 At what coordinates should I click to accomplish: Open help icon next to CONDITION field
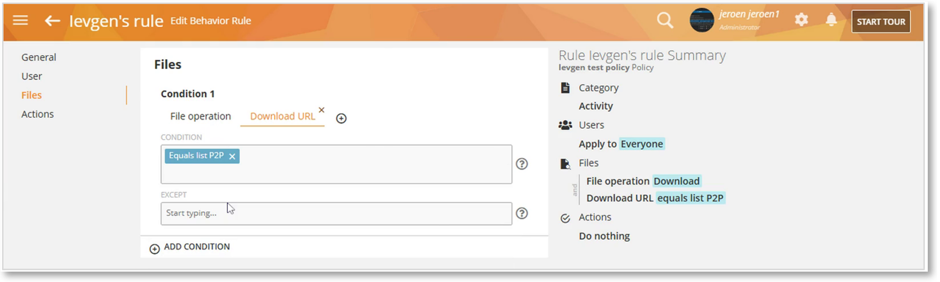(522, 164)
